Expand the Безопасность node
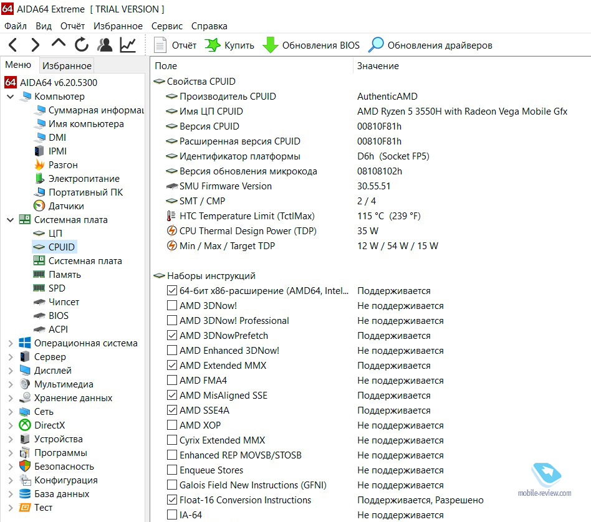 click(11, 467)
